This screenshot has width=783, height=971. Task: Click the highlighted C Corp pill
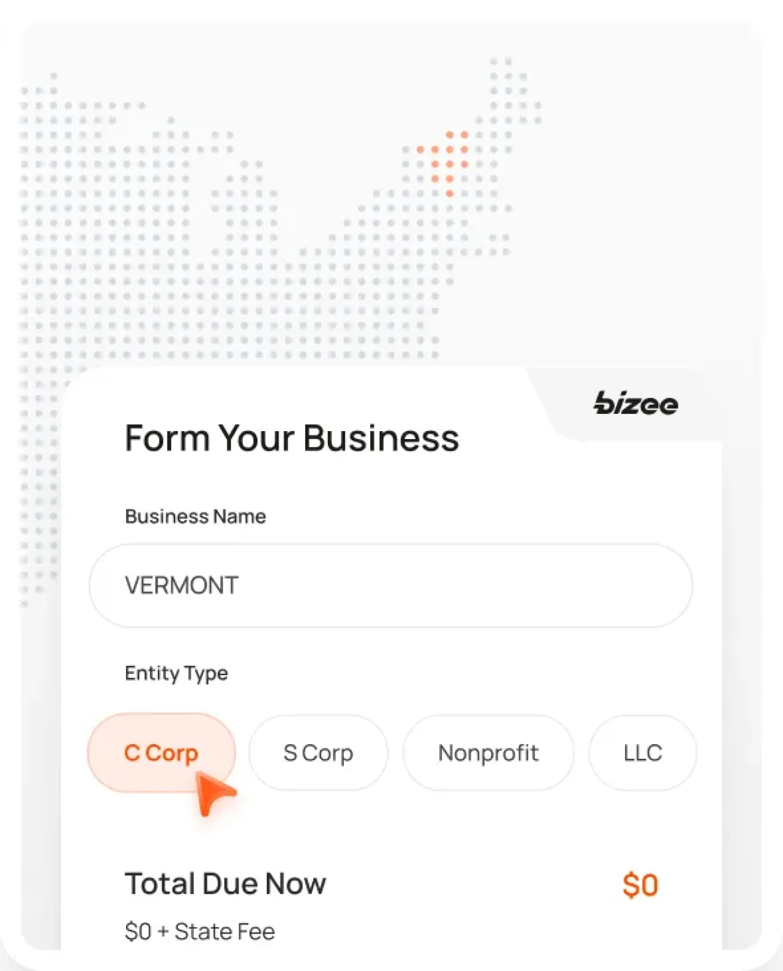[x=161, y=753]
